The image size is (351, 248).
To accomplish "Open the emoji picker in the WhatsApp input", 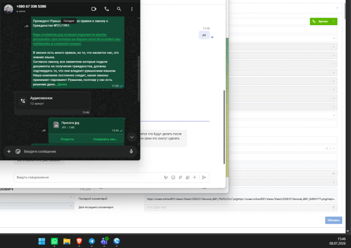I will (18, 152).
